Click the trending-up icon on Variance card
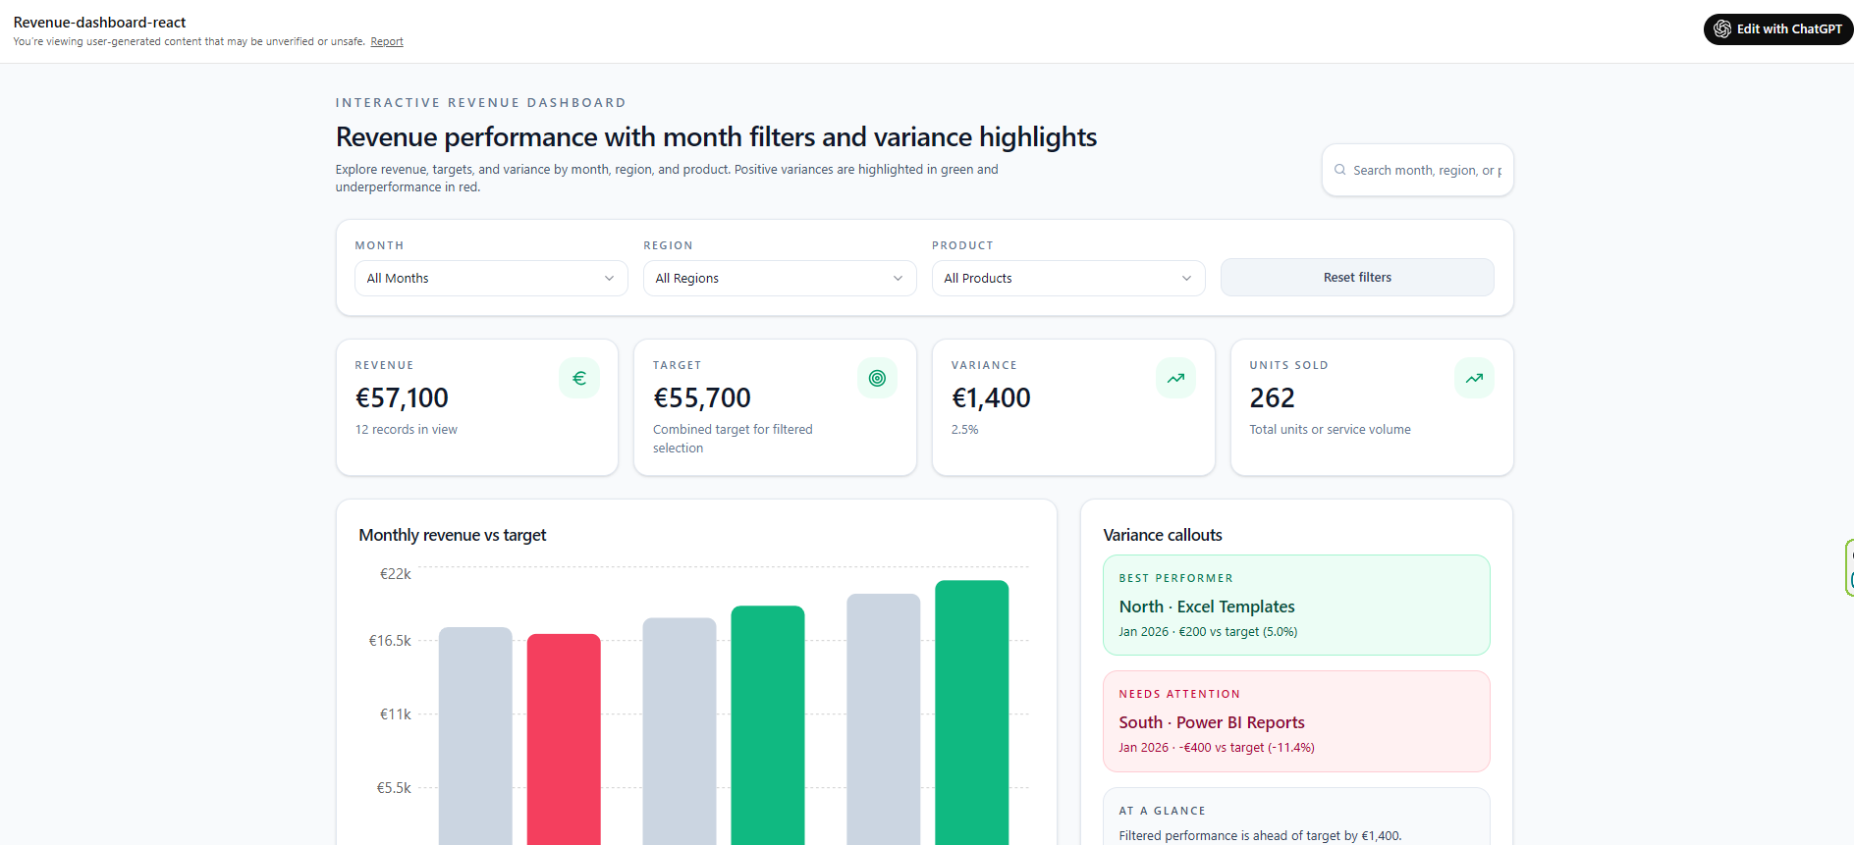This screenshot has width=1854, height=845. (1175, 378)
